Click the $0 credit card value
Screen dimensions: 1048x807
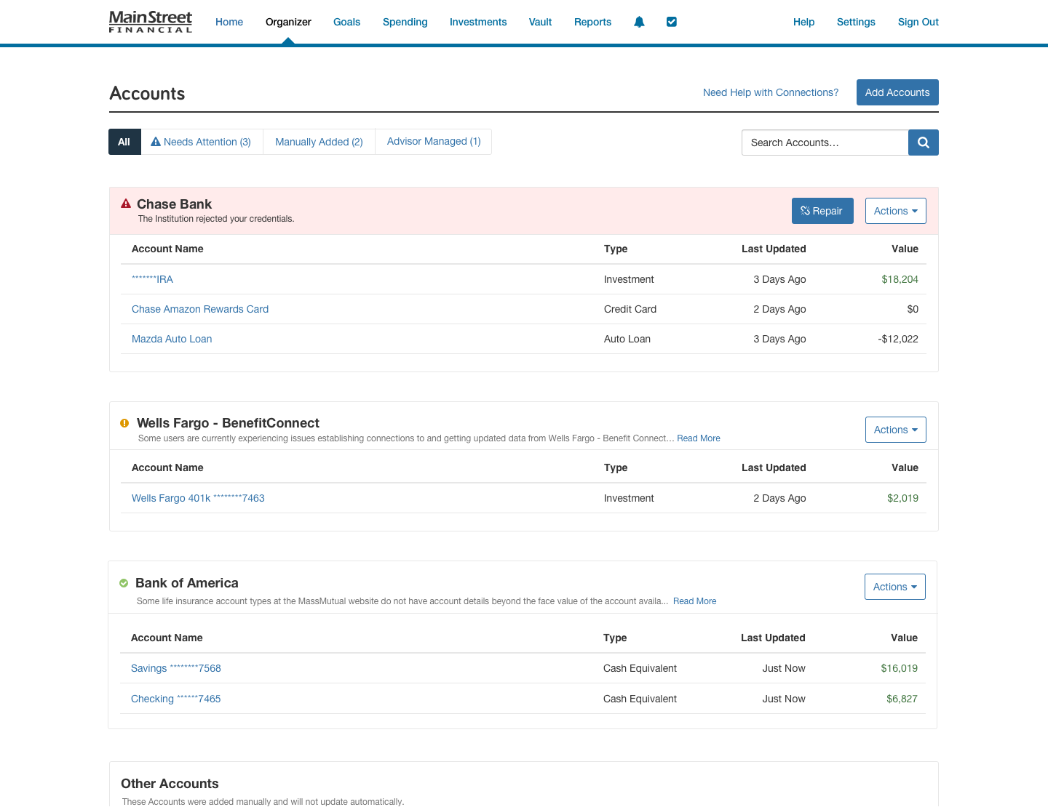click(x=913, y=309)
